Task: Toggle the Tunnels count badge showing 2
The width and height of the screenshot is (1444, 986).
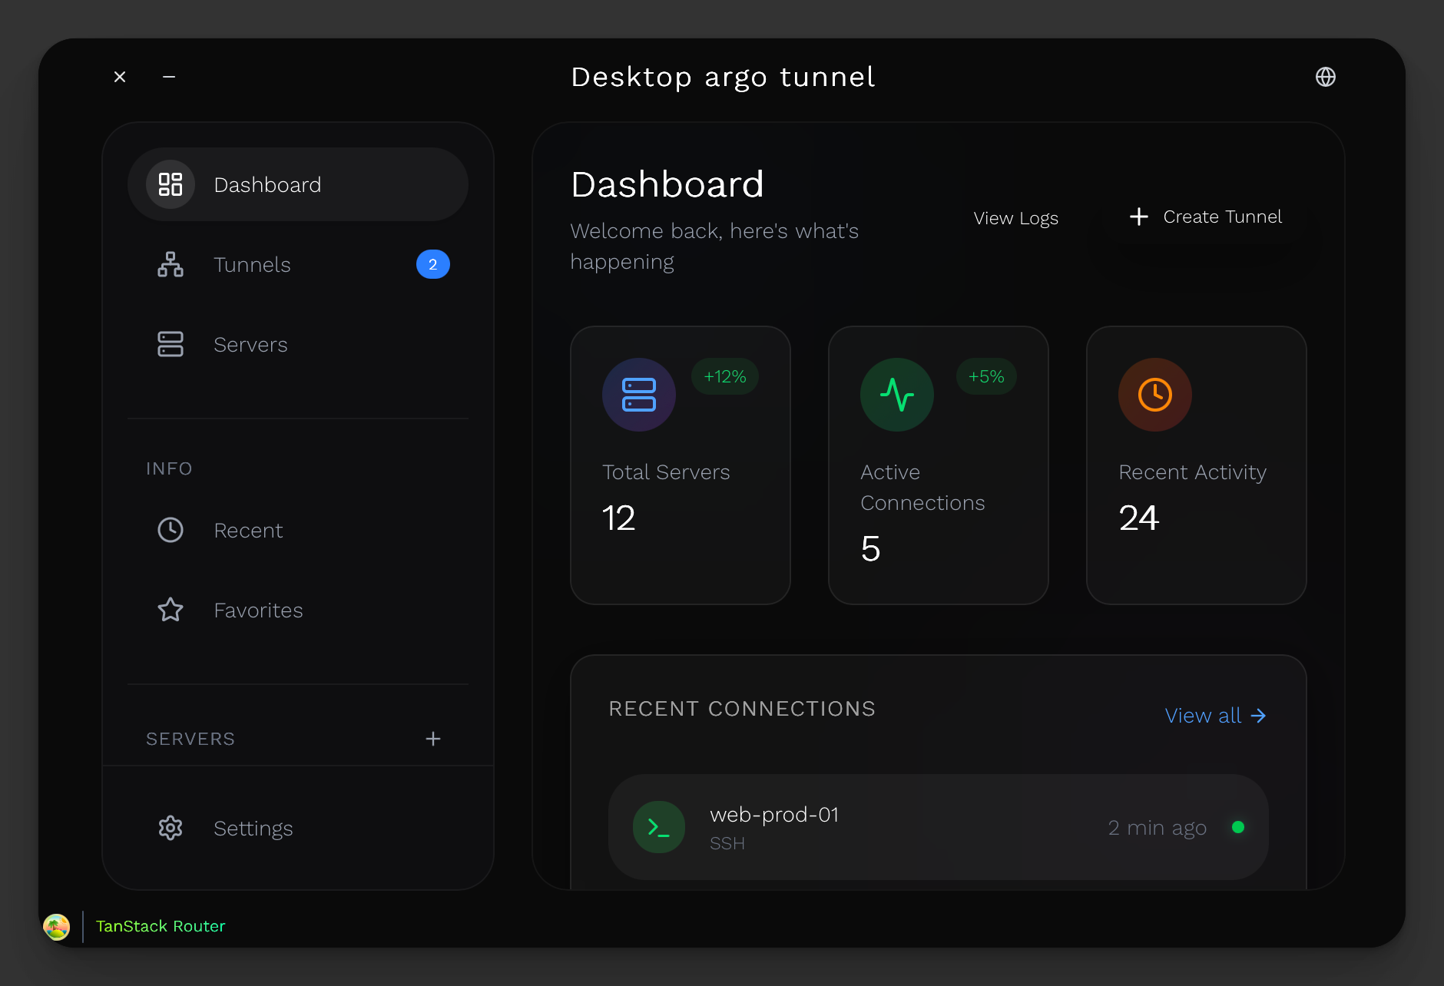Action: pos(433,264)
